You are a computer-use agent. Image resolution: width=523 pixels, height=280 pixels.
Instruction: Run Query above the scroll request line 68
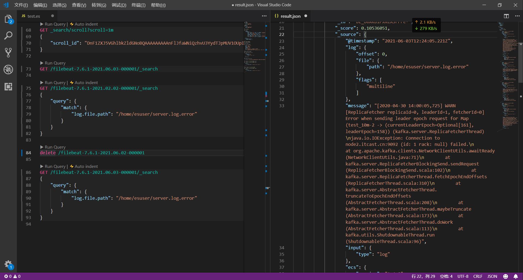(53, 24)
